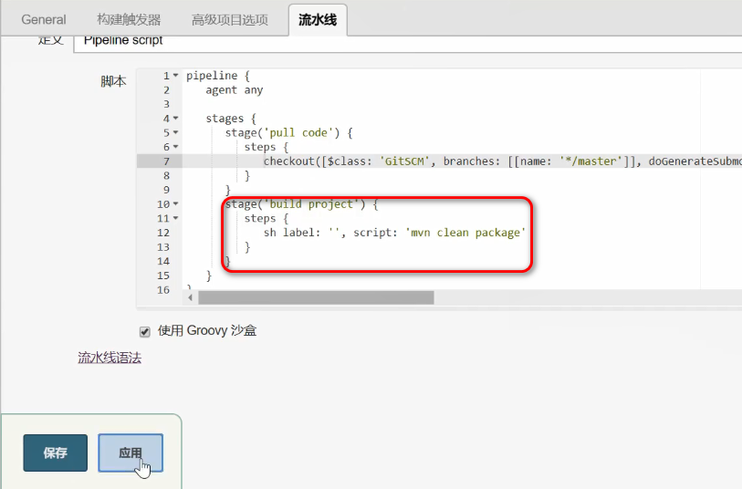Click the left scroll arrow in the editor

coord(190,297)
